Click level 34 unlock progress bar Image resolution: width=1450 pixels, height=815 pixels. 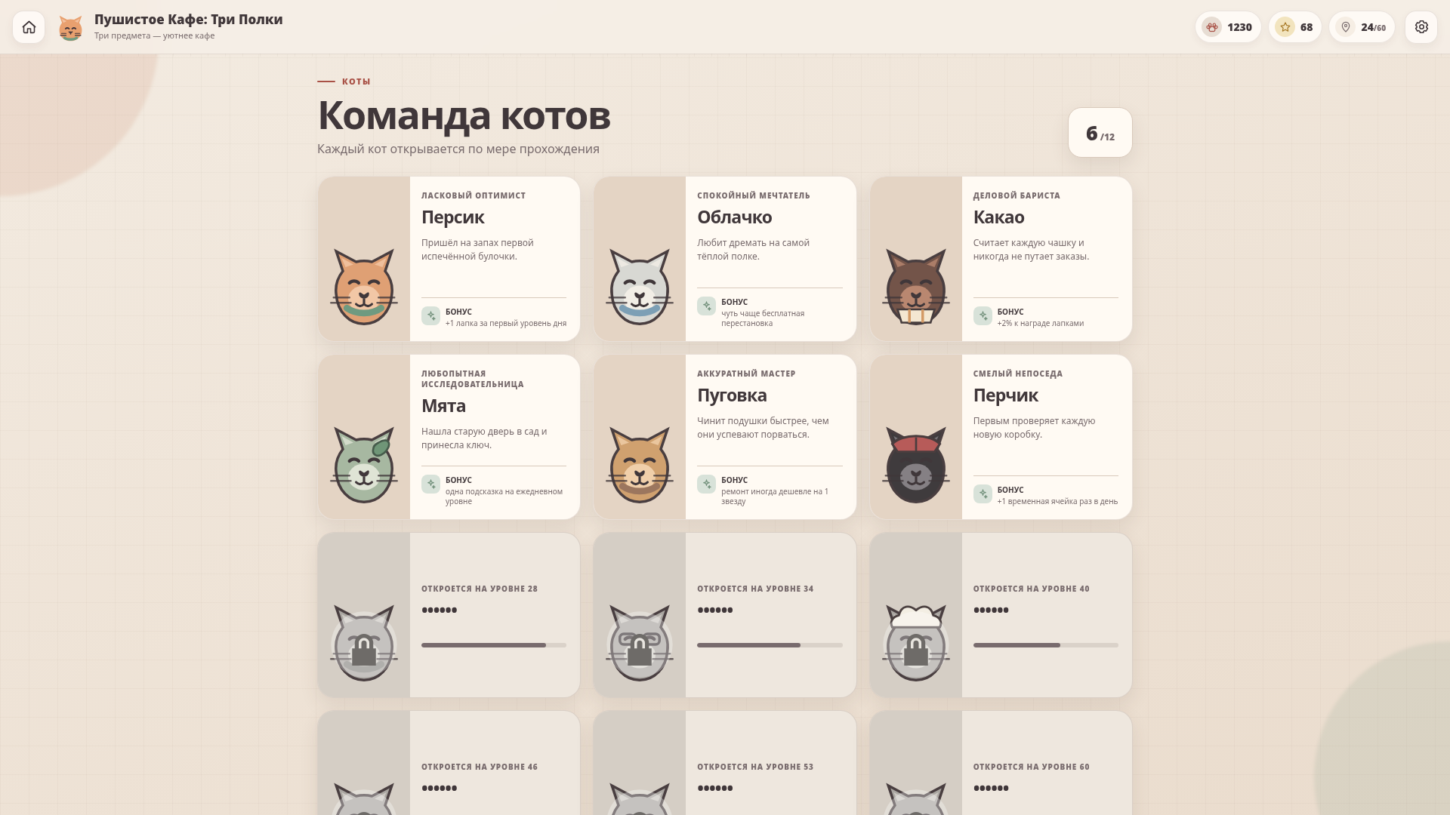tap(770, 645)
